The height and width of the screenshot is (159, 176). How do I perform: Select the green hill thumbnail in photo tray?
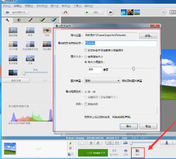(x=10, y=149)
